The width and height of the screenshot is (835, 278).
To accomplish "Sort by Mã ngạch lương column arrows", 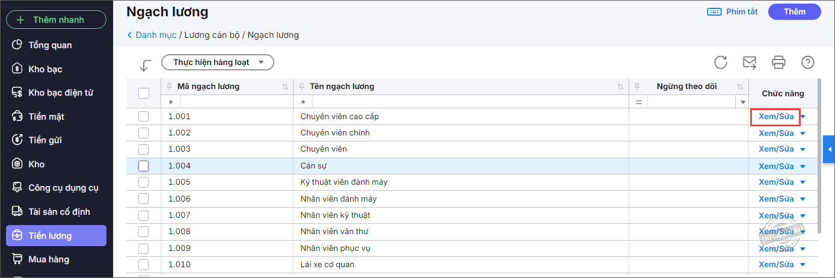I will (x=285, y=87).
